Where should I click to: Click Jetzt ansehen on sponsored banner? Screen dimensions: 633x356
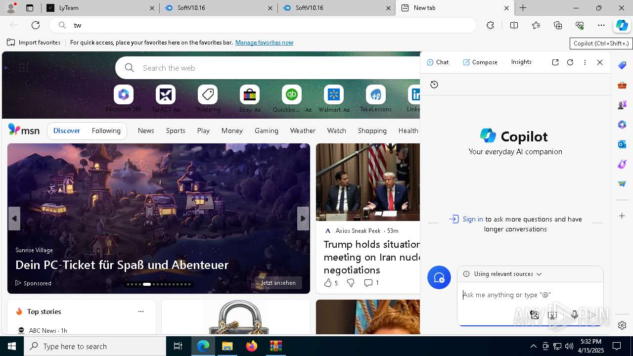click(278, 283)
